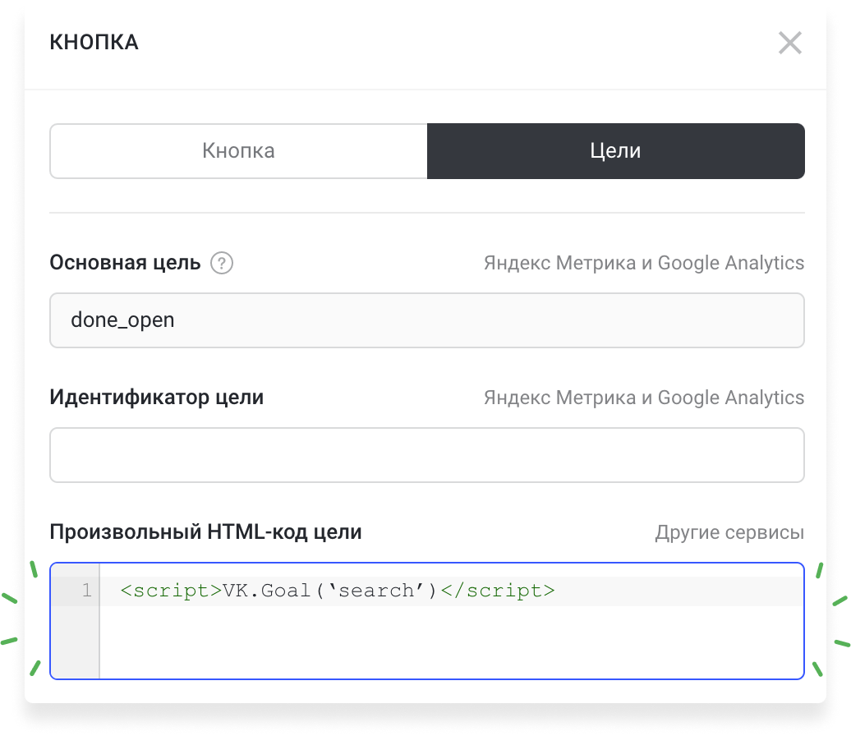This screenshot has width=851, height=736.
Task: Click the Идентификатор цели label
Action: pyautogui.click(x=156, y=398)
